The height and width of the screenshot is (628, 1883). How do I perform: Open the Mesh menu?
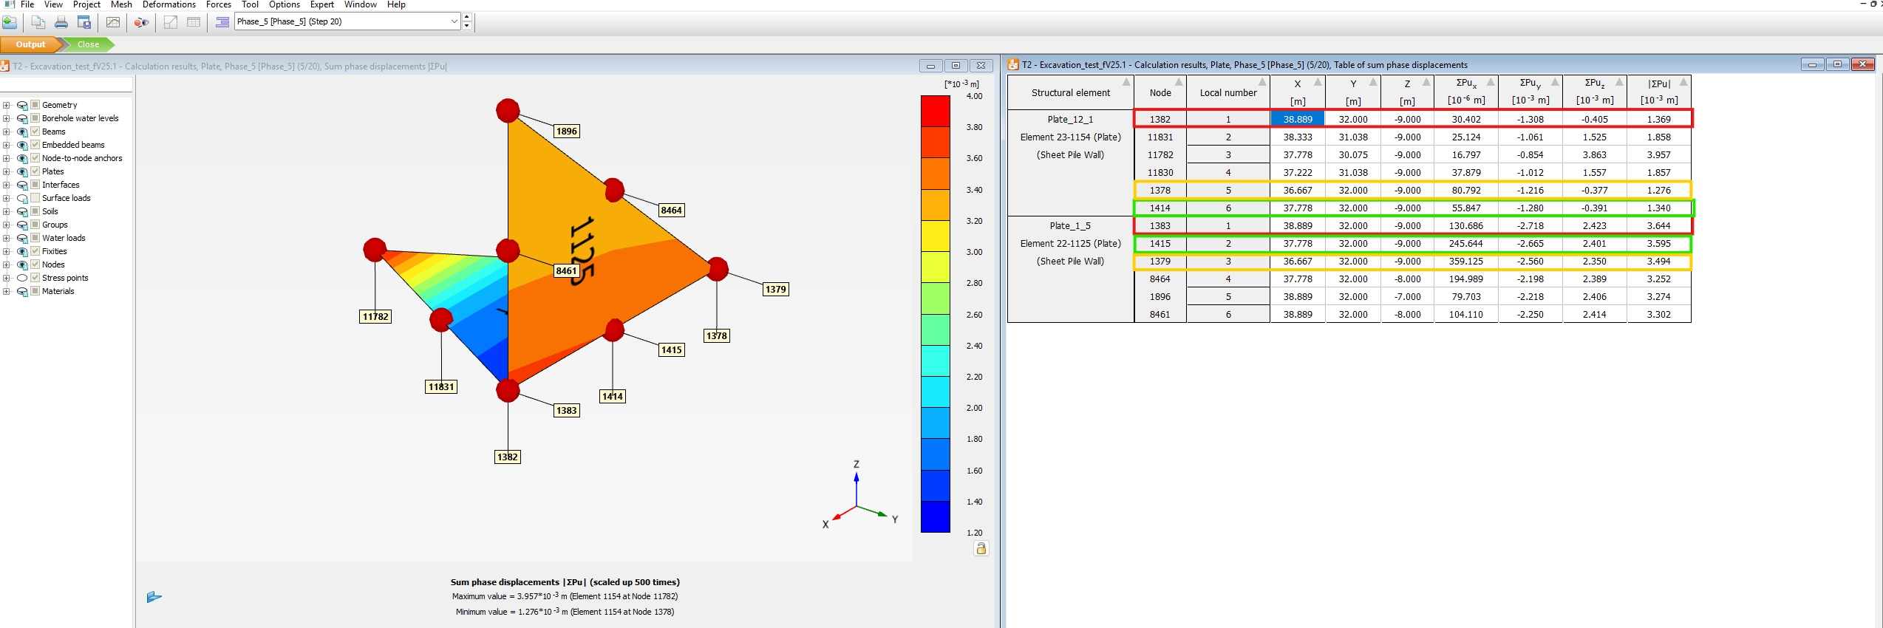pos(121,4)
